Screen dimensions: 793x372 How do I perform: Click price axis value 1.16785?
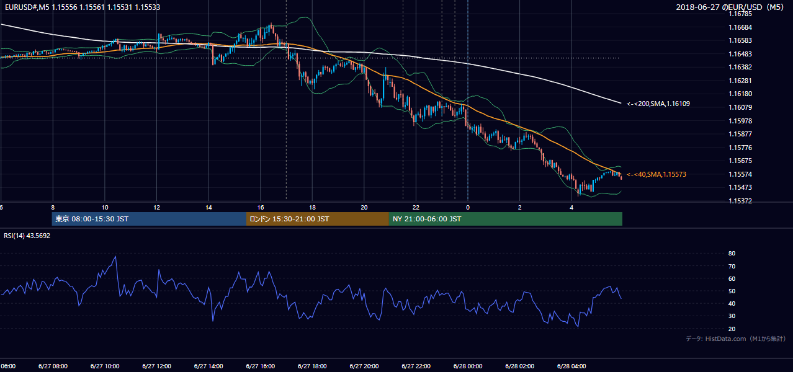[740, 14]
